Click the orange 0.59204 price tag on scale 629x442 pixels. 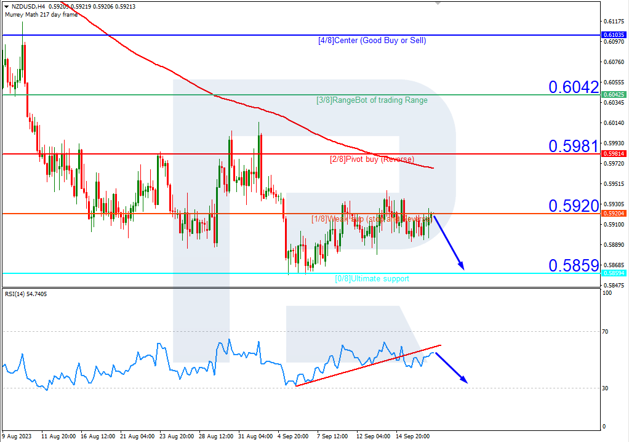(614, 214)
